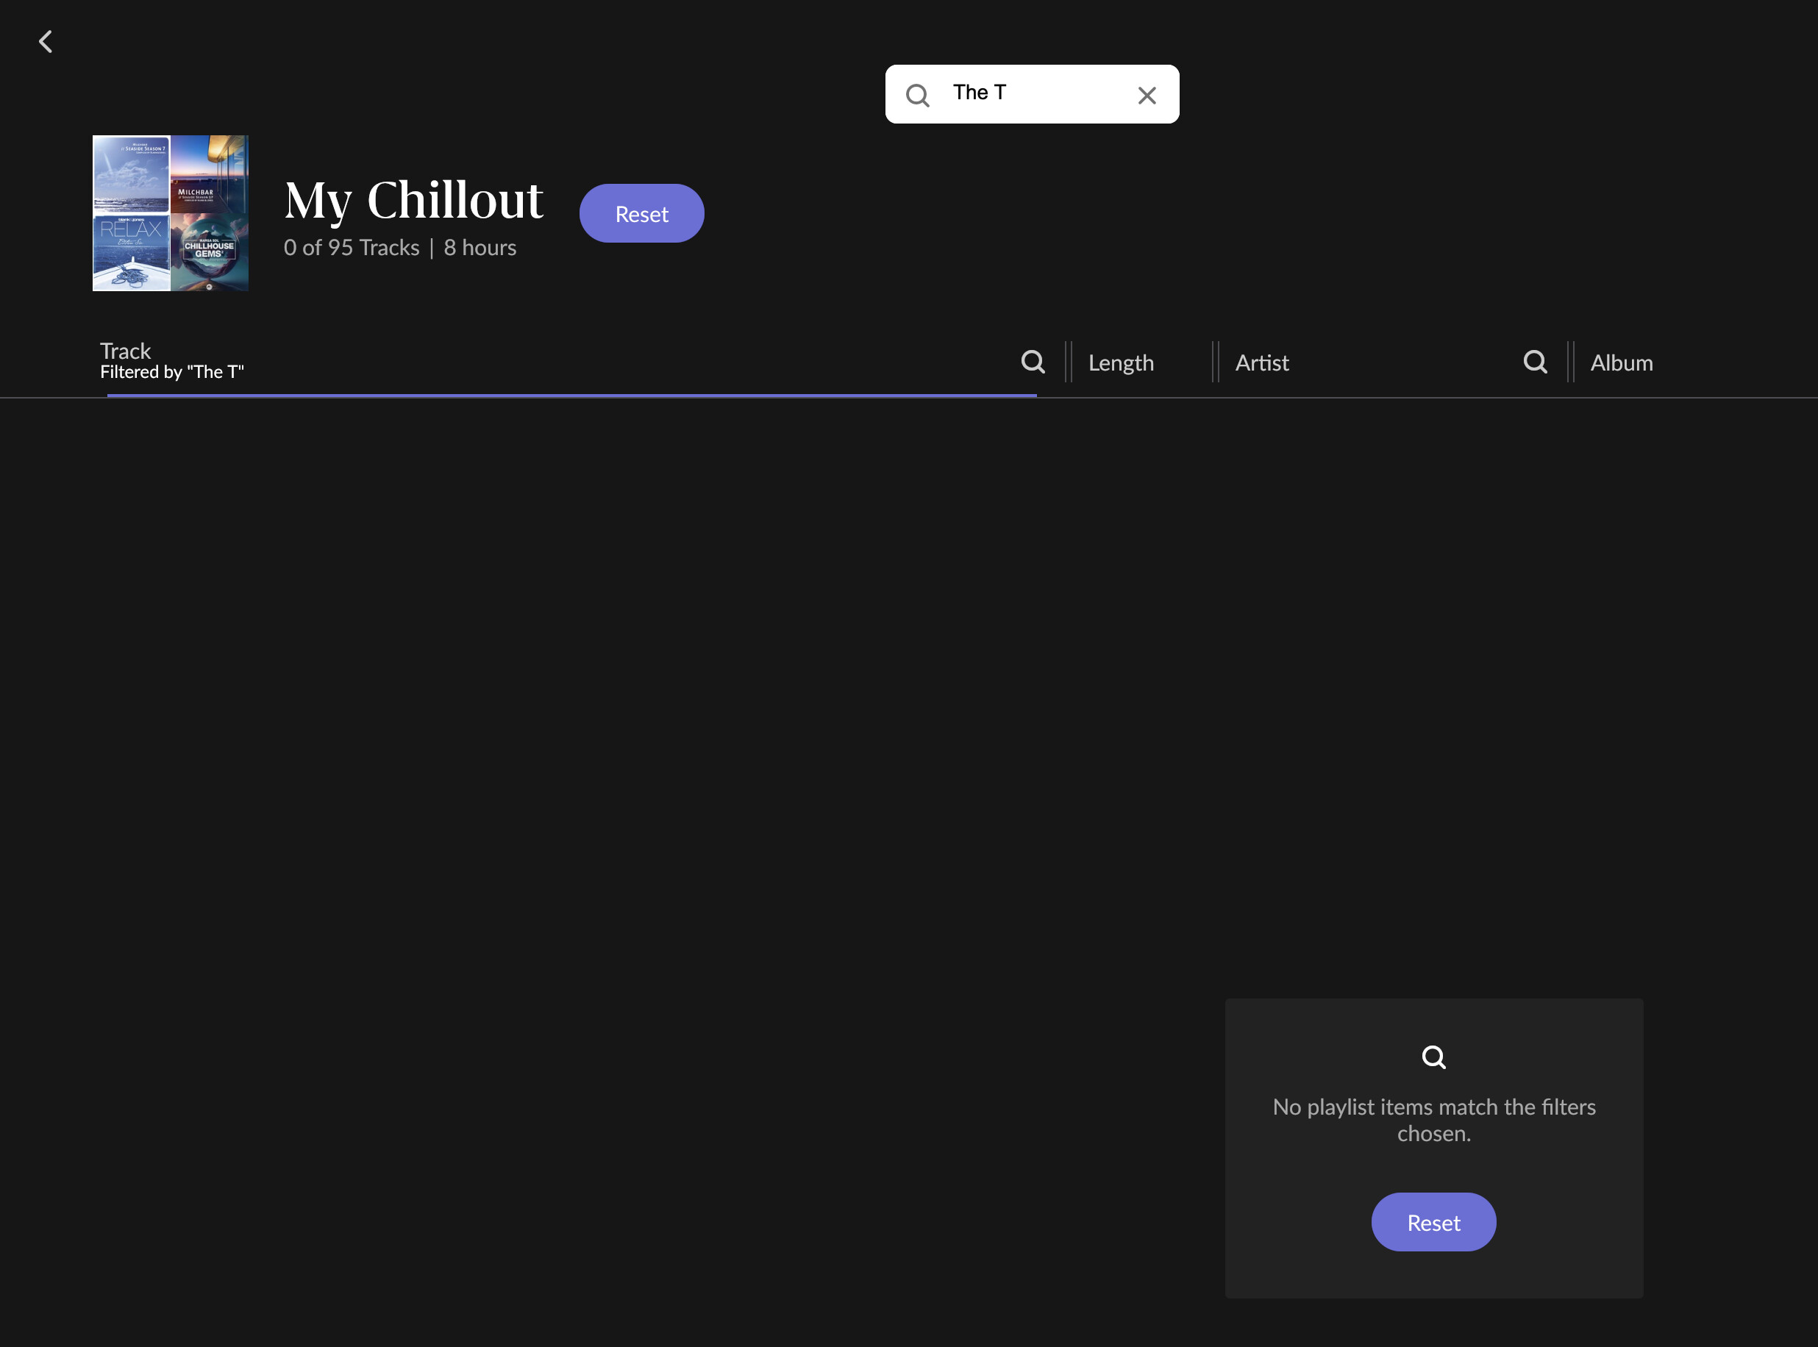Sort by the Artist column header
Screen dimensions: 1818x1347
click(x=1262, y=362)
